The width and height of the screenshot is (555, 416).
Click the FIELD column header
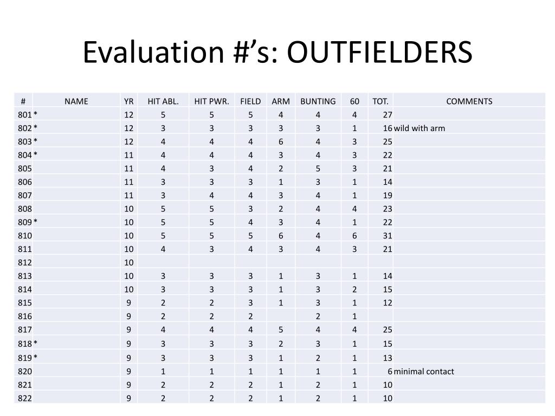[x=250, y=101]
